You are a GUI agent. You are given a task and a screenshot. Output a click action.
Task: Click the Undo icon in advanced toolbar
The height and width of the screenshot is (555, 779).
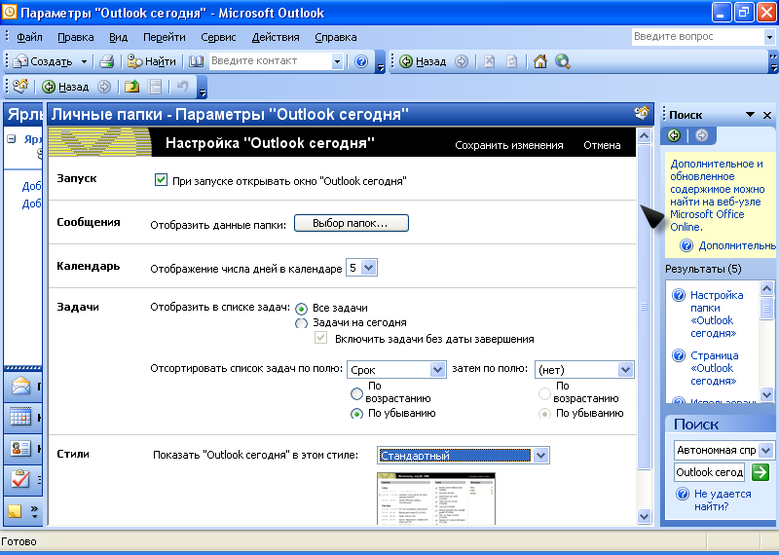pyautogui.click(x=182, y=87)
